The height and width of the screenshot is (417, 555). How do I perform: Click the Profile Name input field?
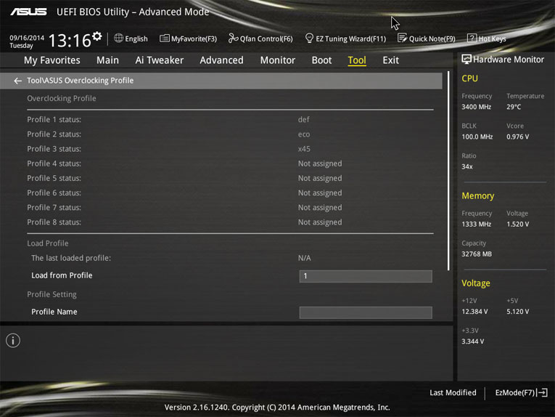[x=366, y=312]
